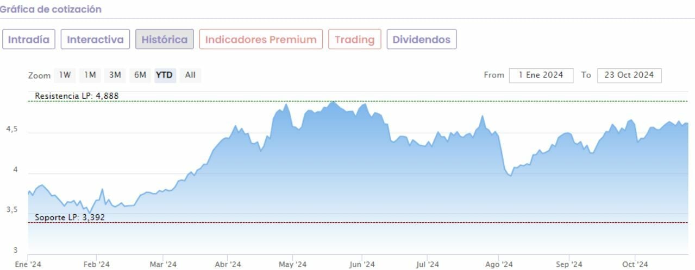This screenshot has width=695, height=270.
Task: Click the Gráfica de cotización heading
Action: [x=51, y=9]
